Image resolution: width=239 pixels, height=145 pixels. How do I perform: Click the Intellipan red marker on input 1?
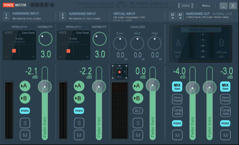14,51
